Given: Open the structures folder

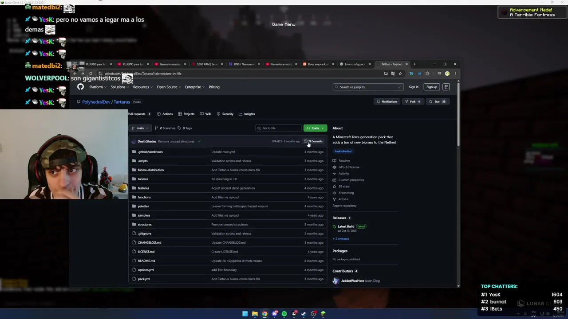Looking at the screenshot, I should tap(145, 225).
